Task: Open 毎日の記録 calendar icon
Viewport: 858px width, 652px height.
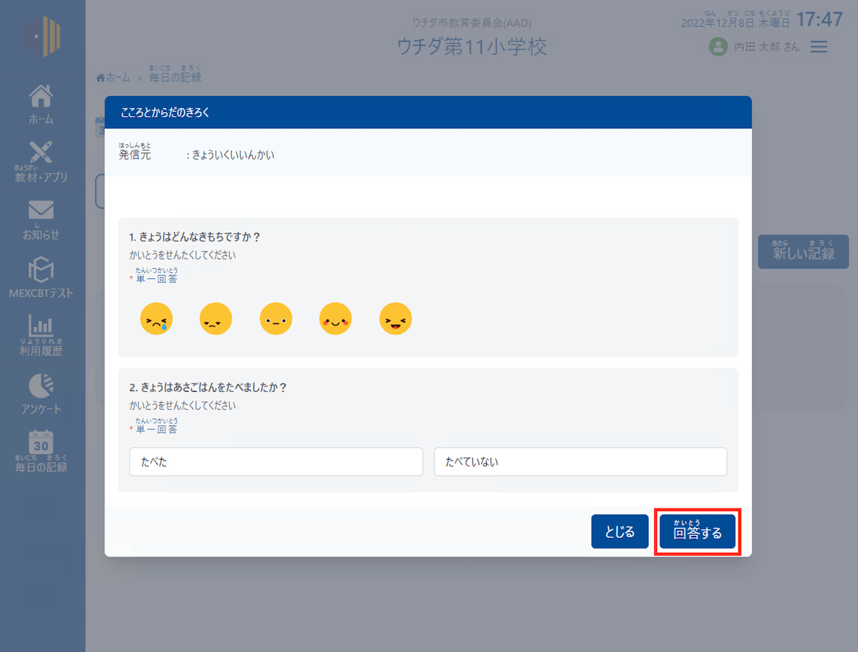Action: [41, 451]
